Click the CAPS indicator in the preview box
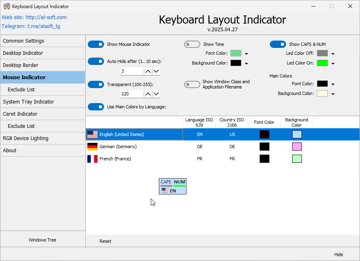The image size is (360, 261). coord(165,182)
